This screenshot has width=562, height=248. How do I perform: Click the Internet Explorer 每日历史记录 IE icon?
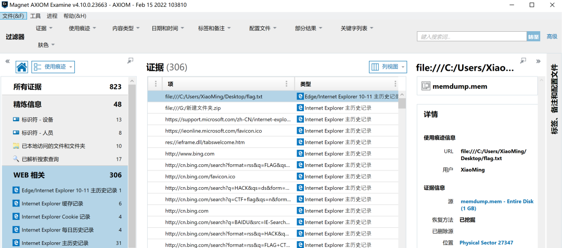point(16,230)
